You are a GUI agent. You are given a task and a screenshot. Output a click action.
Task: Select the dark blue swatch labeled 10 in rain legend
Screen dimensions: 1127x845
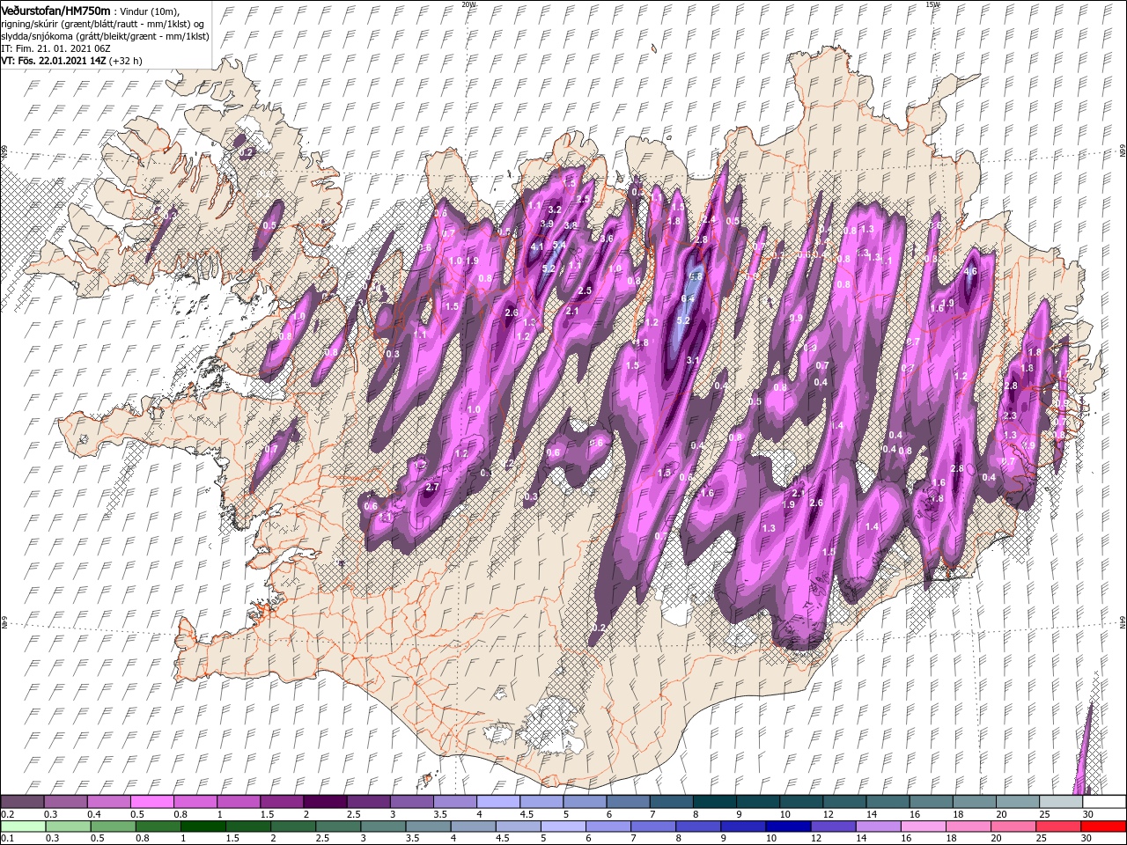coord(786,827)
